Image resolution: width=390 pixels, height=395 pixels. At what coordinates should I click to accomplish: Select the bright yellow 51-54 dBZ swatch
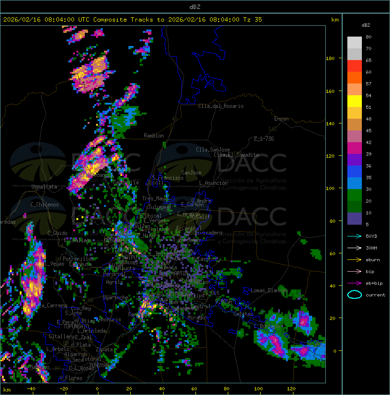click(x=354, y=101)
